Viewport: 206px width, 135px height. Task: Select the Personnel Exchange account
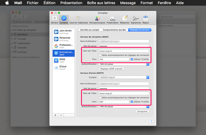tap(64, 39)
